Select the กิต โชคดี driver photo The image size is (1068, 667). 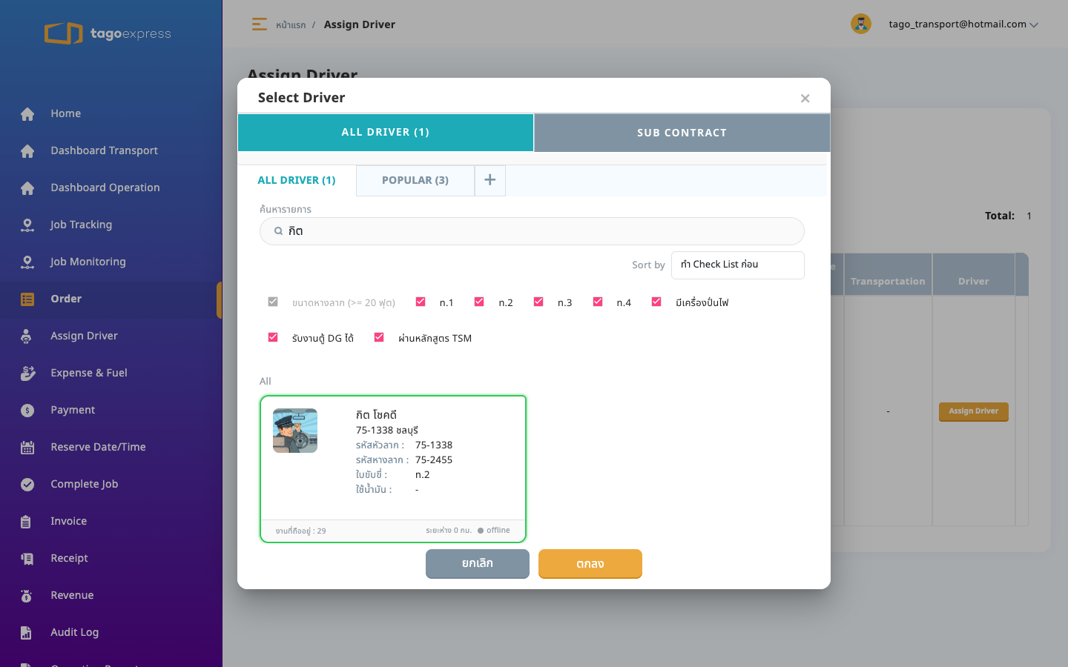pos(295,431)
